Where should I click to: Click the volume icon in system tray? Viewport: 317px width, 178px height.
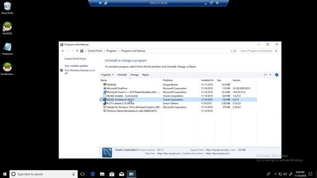(285, 174)
